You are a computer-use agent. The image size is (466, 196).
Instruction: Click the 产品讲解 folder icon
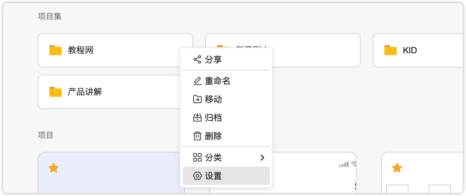55,92
